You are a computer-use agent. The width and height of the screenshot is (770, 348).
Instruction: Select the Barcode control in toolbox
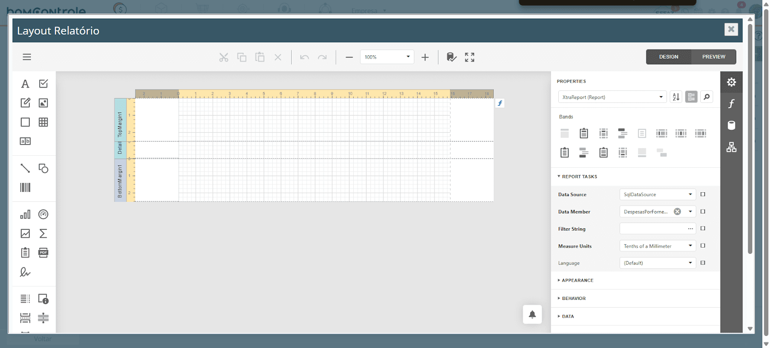[x=25, y=187]
